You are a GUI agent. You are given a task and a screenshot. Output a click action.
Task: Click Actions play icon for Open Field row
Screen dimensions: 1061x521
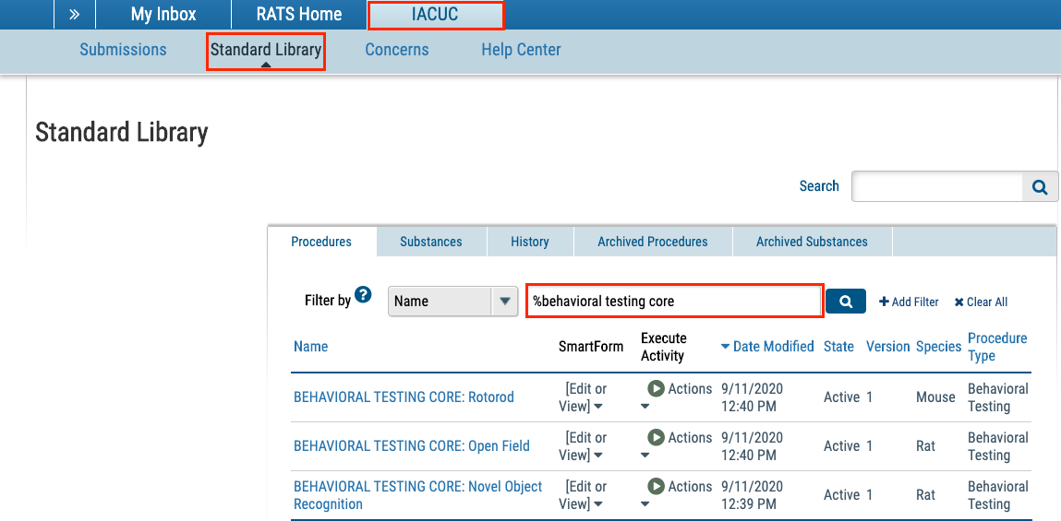[656, 437]
